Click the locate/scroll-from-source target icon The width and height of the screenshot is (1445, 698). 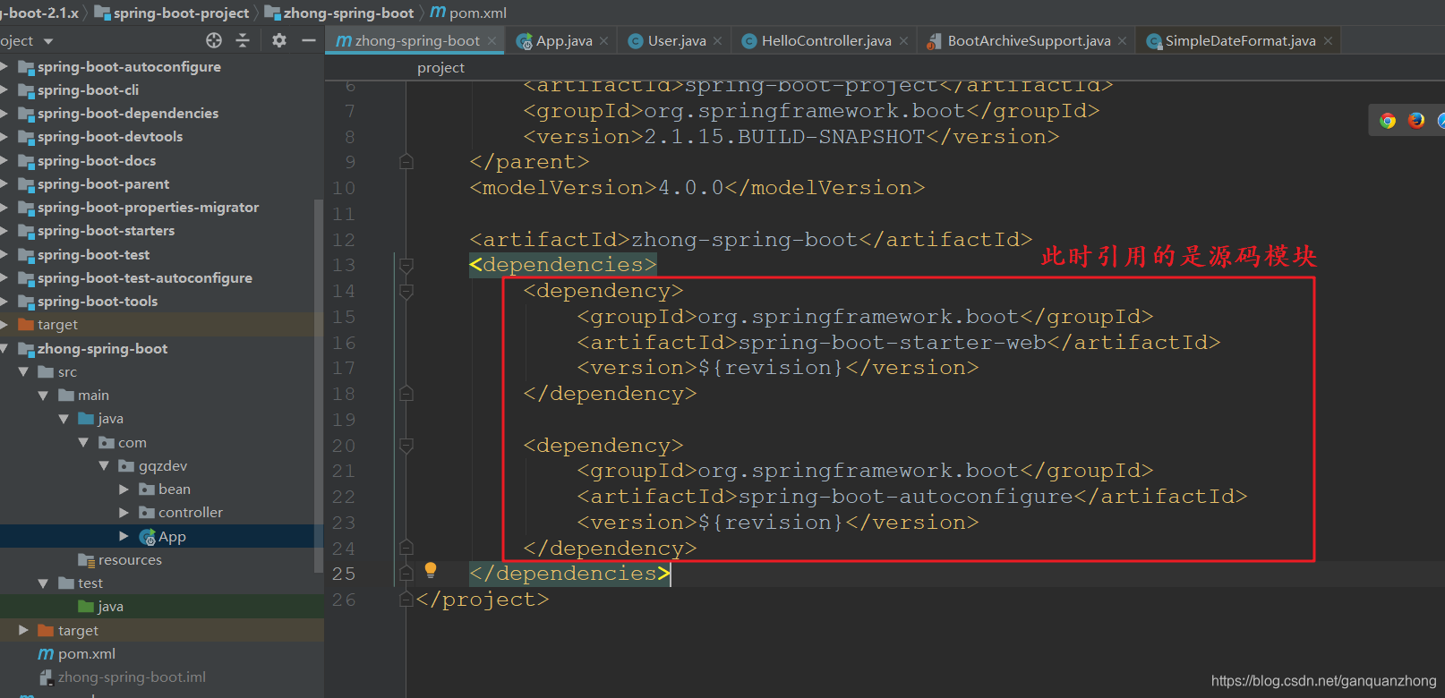click(214, 40)
